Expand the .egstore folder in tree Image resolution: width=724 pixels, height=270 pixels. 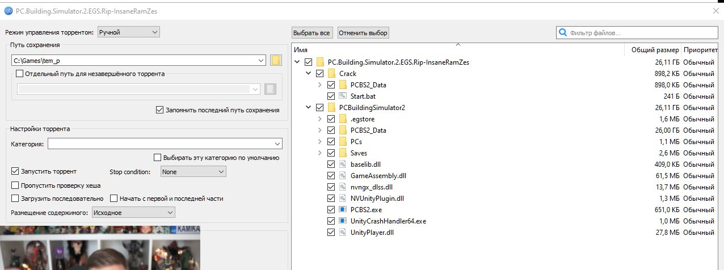tap(320, 119)
